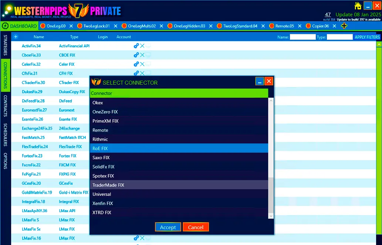The width and height of the screenshot is (382, 245).
Task: Open settings gears for CelerFix.32 row
Action: point(136,64)
